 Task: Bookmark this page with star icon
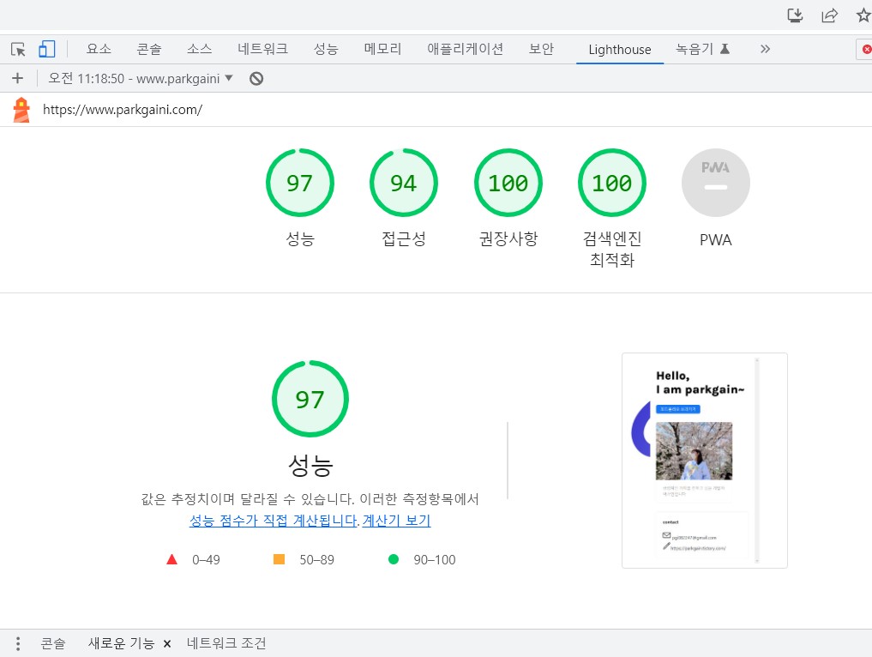click(863, 15)
